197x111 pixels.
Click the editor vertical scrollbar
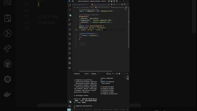click(129, 28)
